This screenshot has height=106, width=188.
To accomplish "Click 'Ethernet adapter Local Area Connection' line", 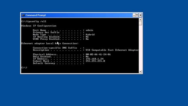I will tap(50, 44).
